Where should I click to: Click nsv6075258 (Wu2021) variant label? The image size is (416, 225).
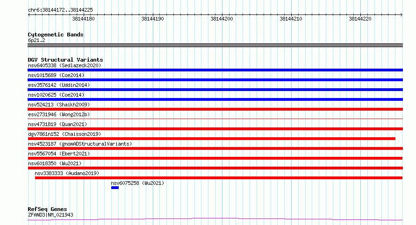[x=137, y=183]
